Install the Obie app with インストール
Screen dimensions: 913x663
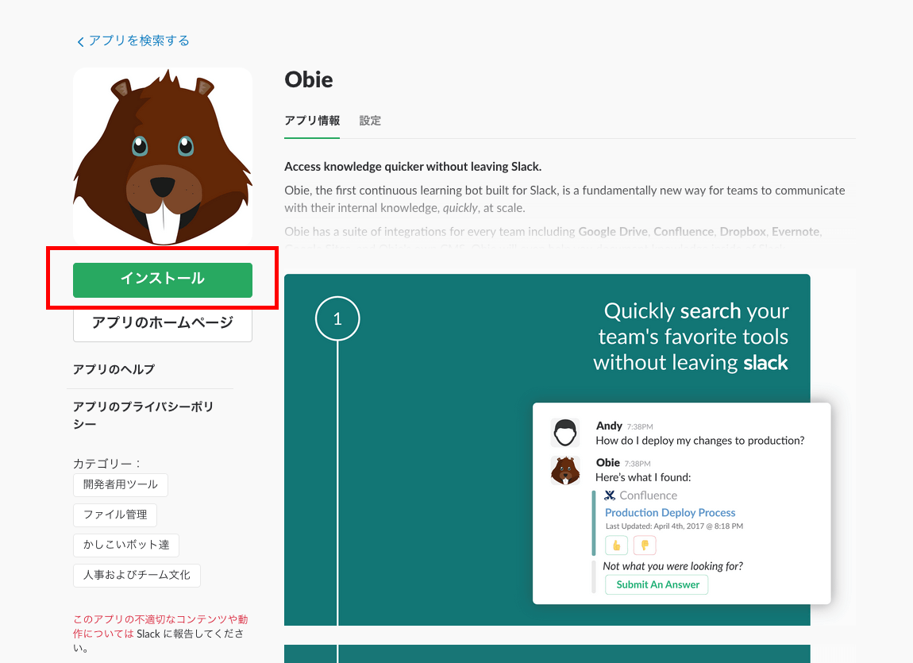coord(163,279)
